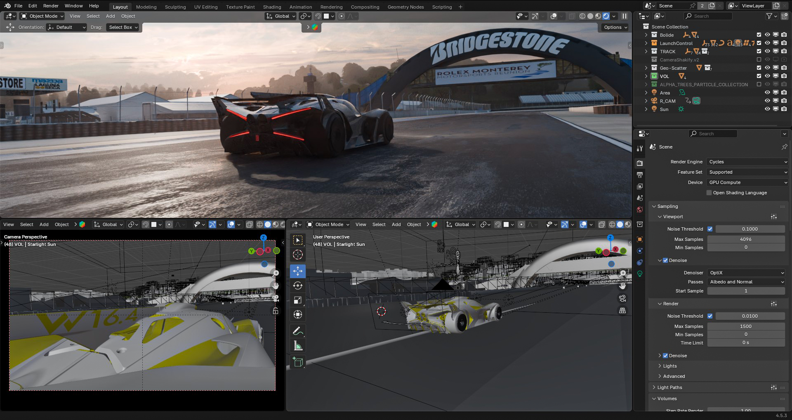The height and width of the screenshot is (420, 792).
Task: Select the Annotate tool in lower-right viewport
Action: coord(298,331)
